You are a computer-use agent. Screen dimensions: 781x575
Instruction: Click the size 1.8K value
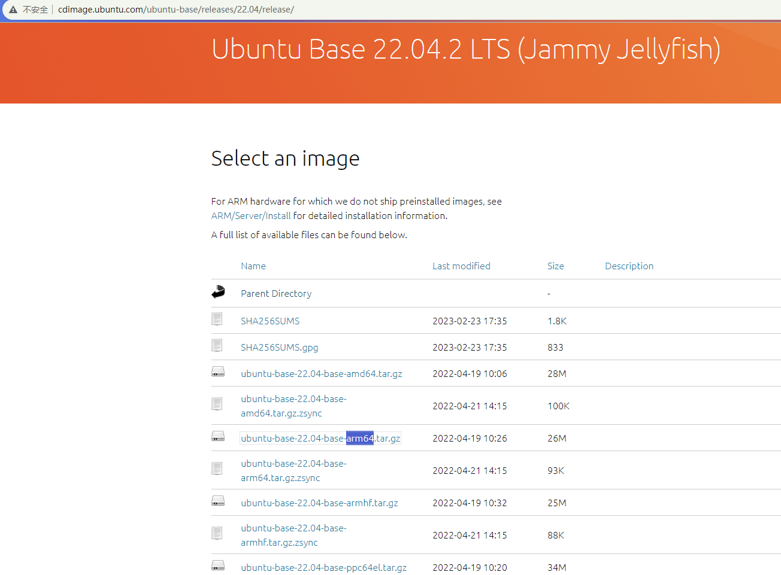tap(557, 321)
